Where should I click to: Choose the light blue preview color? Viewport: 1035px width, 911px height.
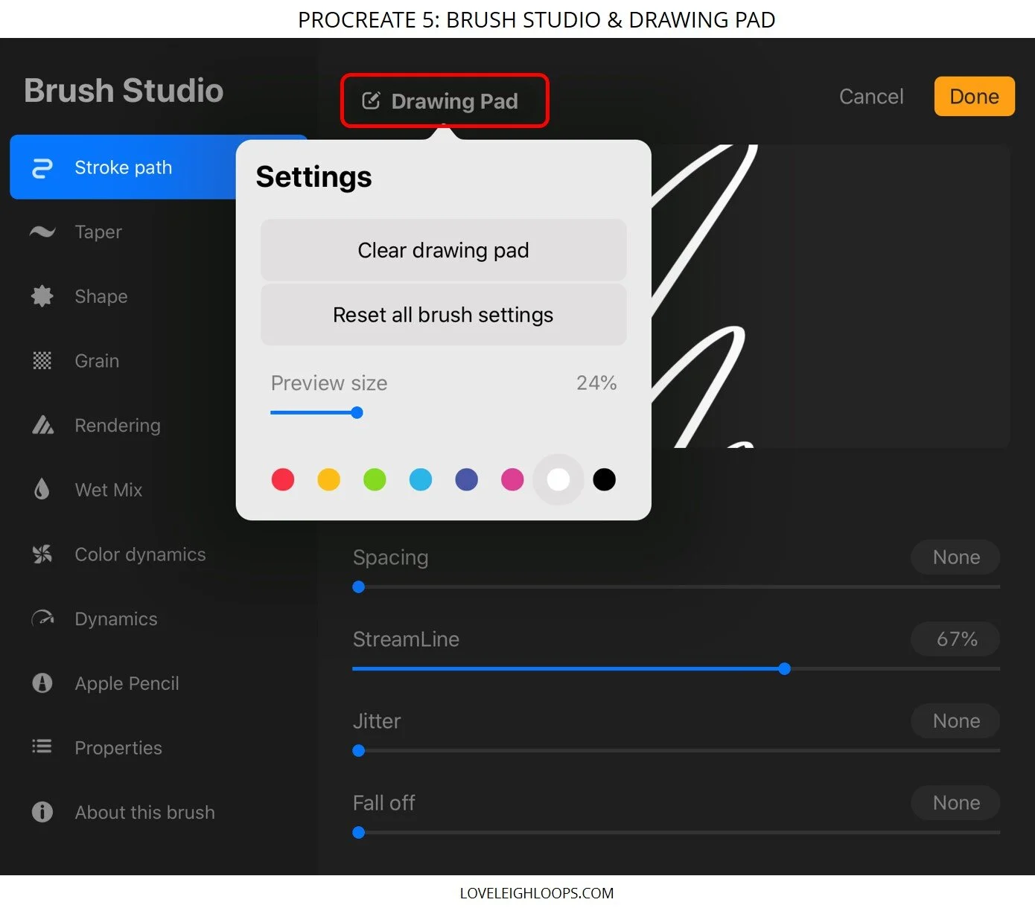click(421, 479)
